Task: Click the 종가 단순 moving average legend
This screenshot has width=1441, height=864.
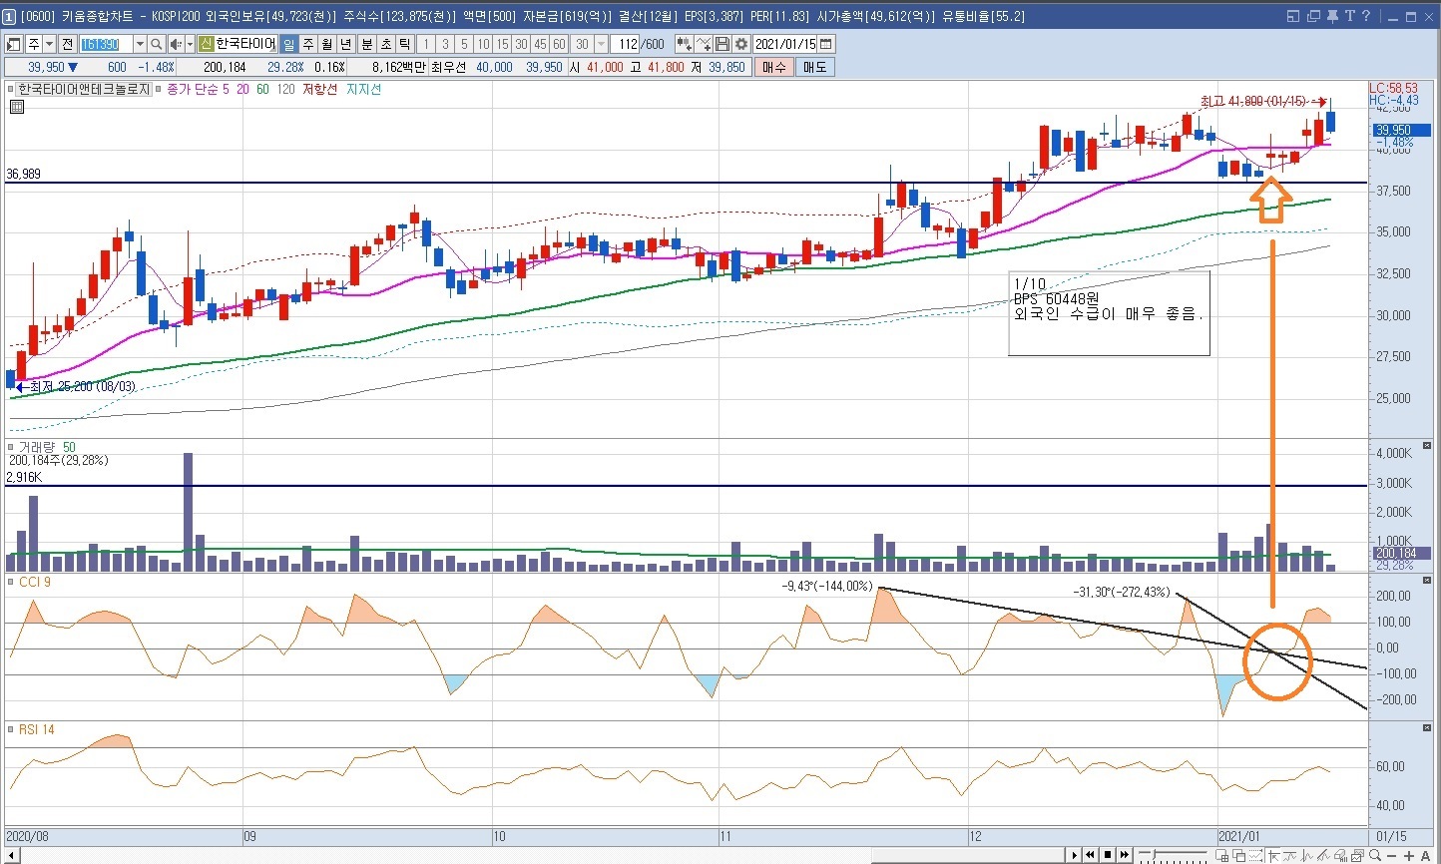Action: pos(195,90)
